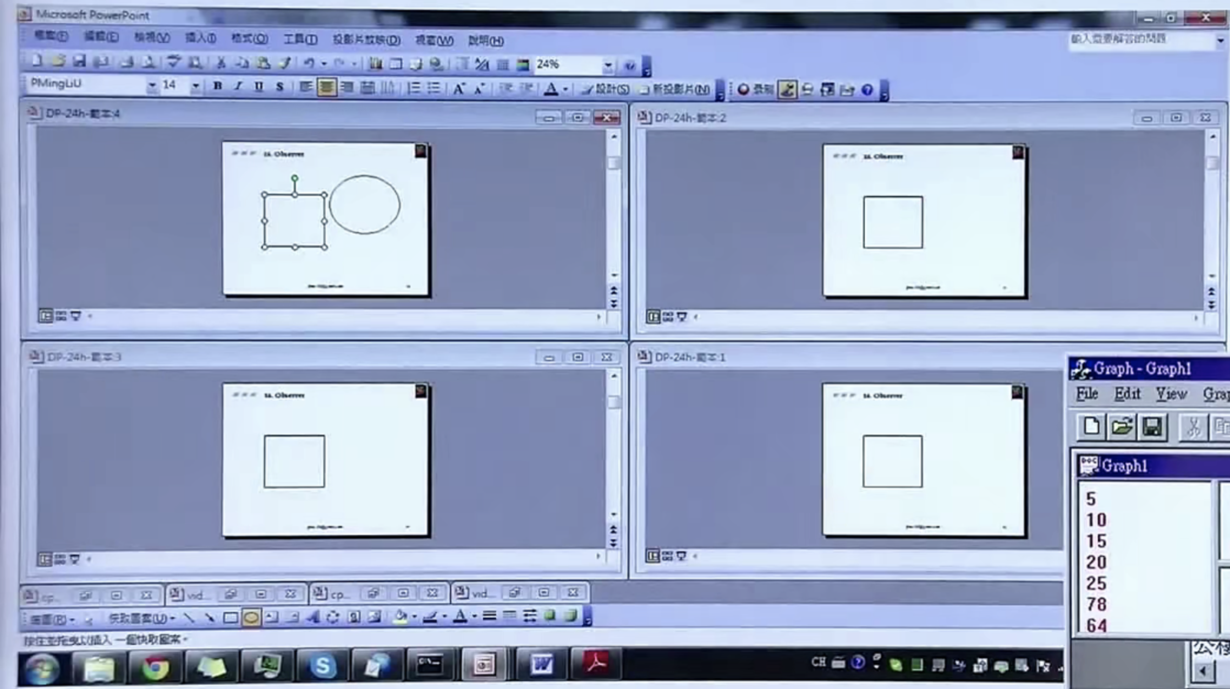Save the presentation with the floppy disk icon
Viewport: 1230px width, 689px height.
79,62
